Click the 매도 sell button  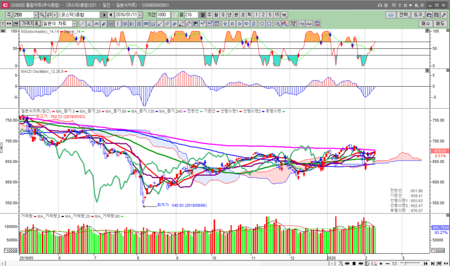coord(440,24)
